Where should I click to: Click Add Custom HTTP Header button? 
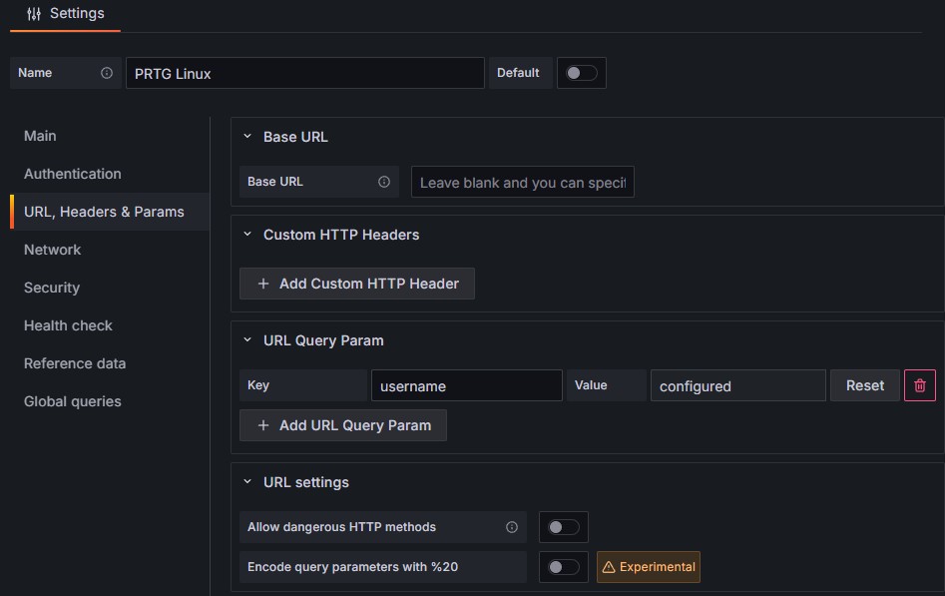[x=357, y=284]
